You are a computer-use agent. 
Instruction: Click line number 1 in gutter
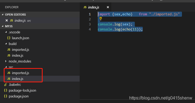(x=90, y=14)
